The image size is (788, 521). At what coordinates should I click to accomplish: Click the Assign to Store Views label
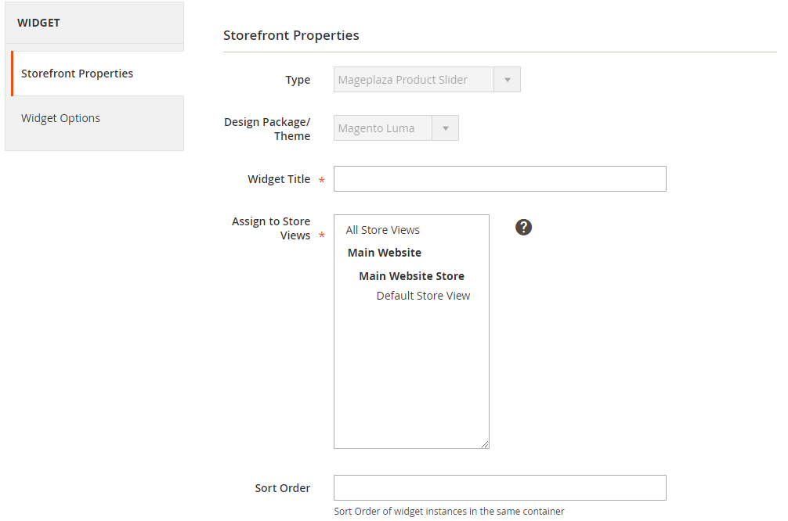[271, 228]
